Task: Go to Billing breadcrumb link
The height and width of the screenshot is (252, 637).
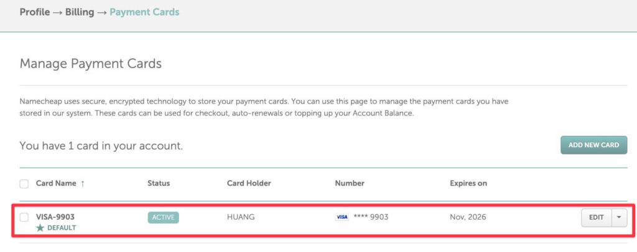Action: click(80, 12)
